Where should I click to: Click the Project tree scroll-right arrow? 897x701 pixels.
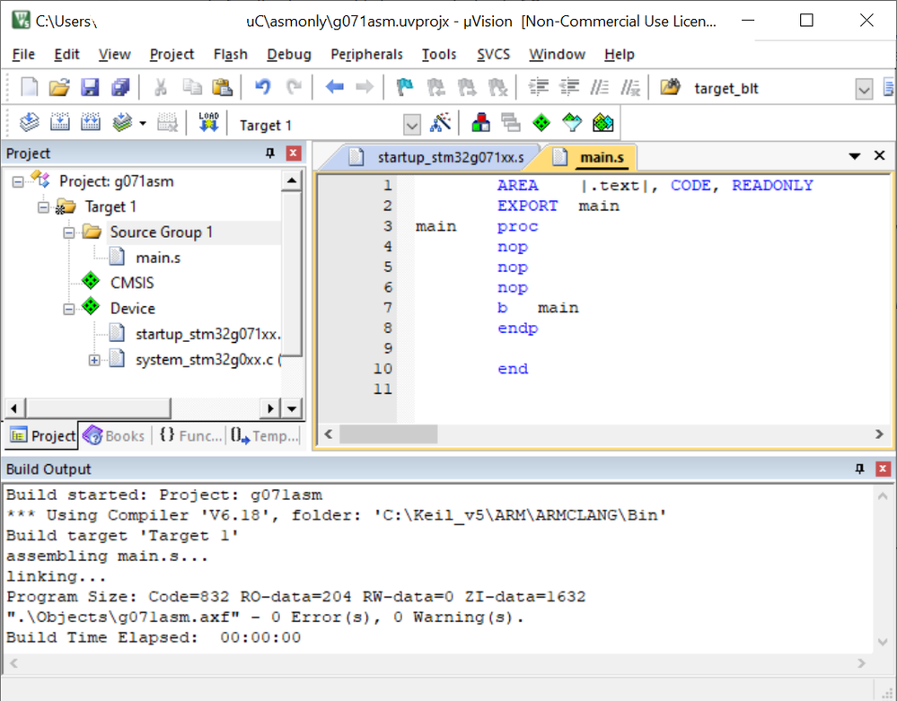point(270,408)
